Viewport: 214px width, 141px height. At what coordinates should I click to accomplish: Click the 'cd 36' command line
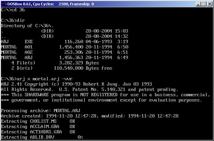tap(13, 10)
